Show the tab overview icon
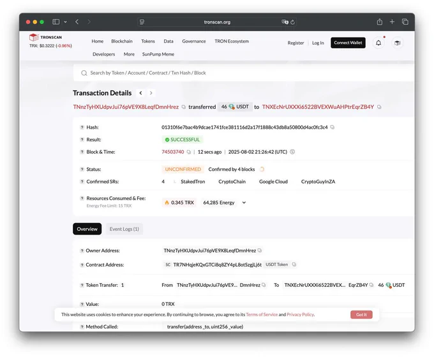The height and width of the screenshot is (357, 434). (405, 22)
